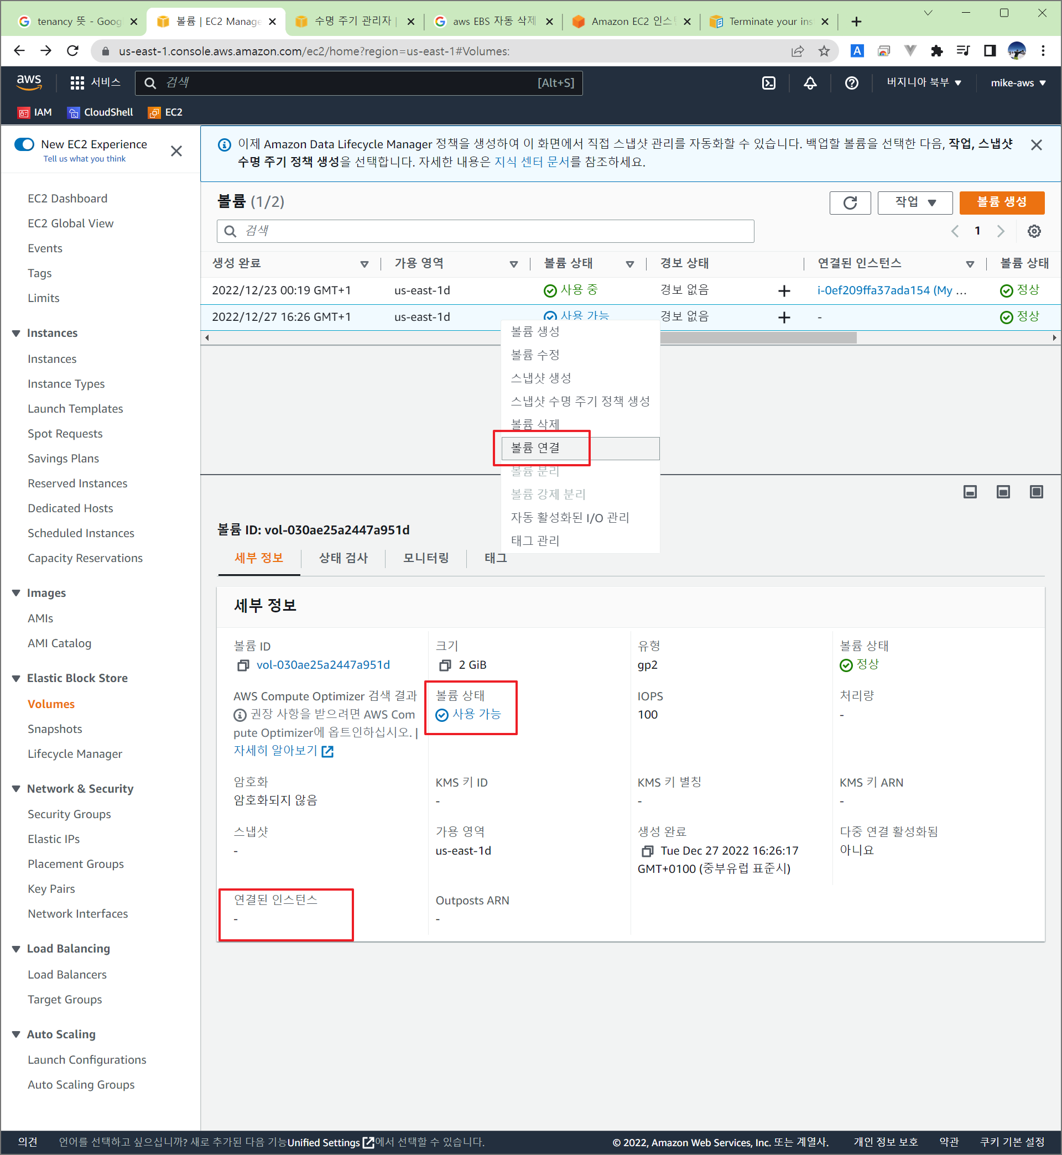The height and width of the screenshot is (1155, 1062).
Task: Refresh the volumes list
Action: (850, 203)
